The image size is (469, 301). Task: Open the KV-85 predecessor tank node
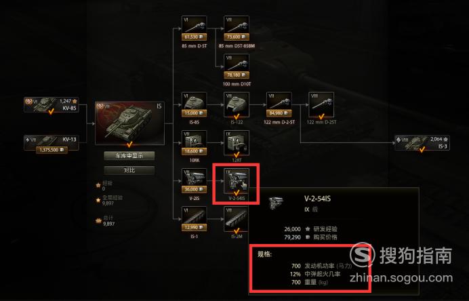pos(52,104)
